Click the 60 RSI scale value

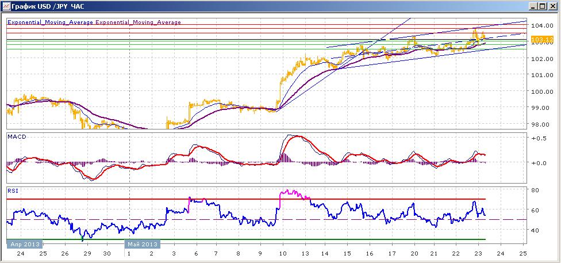tap(536, 210)
